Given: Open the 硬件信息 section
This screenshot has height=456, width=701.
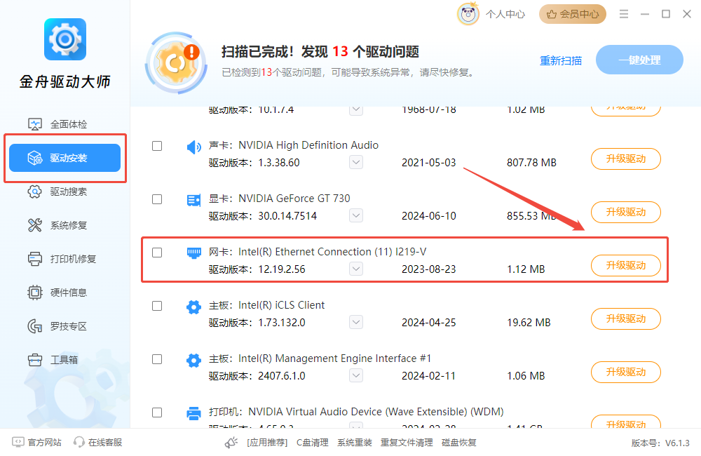Looking at the screenshot, I should [64, 293].
